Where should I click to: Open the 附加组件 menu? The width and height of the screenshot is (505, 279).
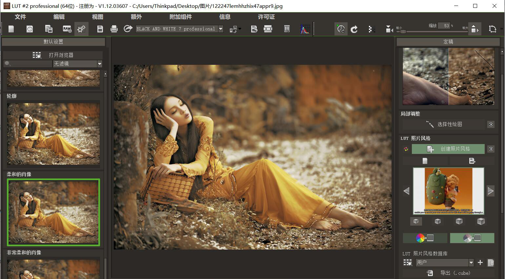click(x=180, y=17)
